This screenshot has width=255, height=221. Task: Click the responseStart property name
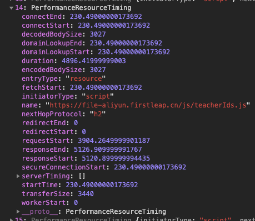48,158
